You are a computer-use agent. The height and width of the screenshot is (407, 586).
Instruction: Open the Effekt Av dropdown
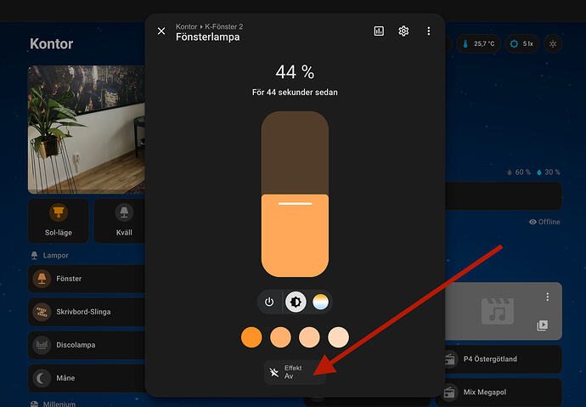coord(295,372)
